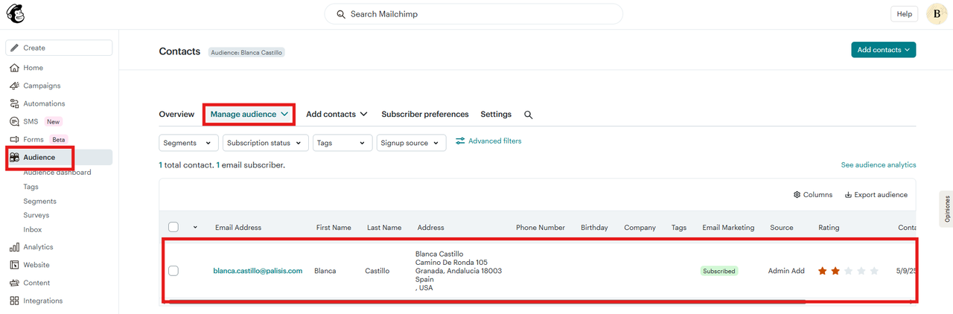This screenshot has width=953, height=314.
Task: Switch to the Overview tab
Action: point(176,115)
